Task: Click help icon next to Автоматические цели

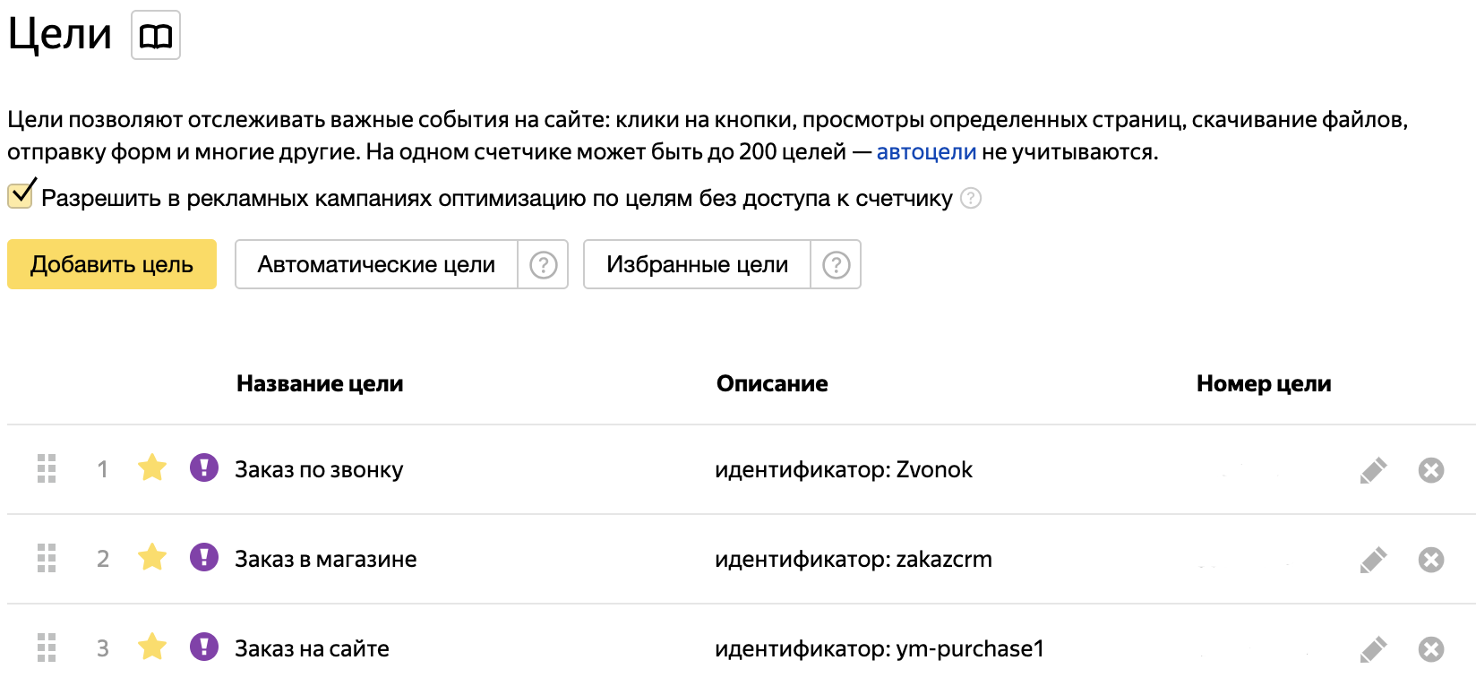Action: click(x=543, y=264)
